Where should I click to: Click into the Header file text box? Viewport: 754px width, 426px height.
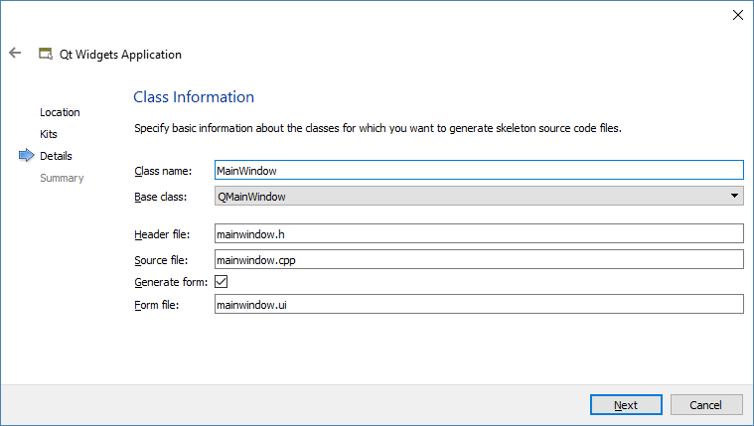tap(477, 233)
